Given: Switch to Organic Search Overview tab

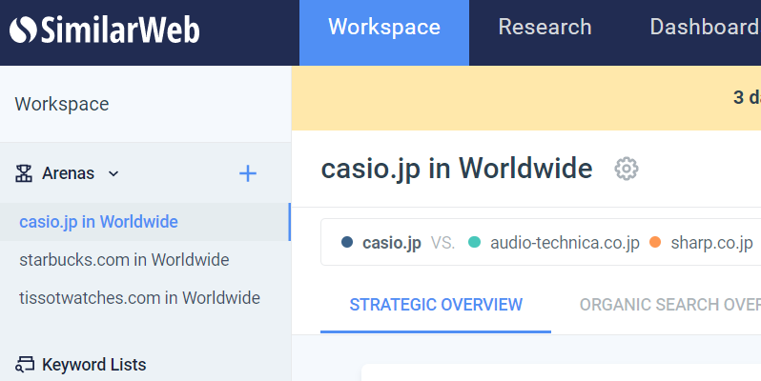Looking at the screenshot, I should [x=669, y=305].
